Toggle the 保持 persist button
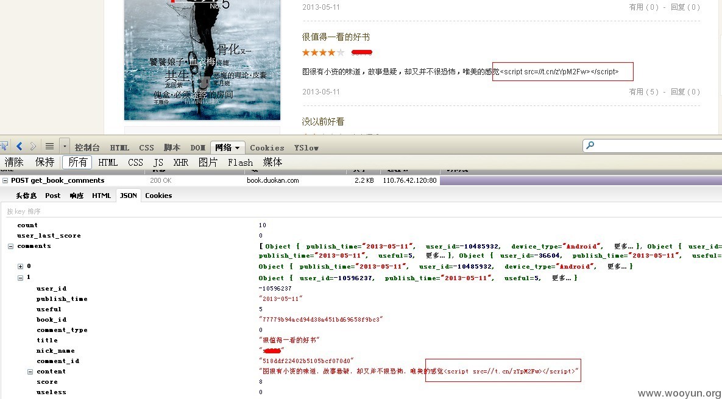Viewport: 722px width, 399px height. point(44,162)
